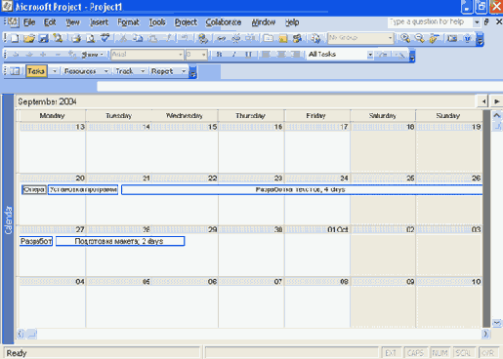Print the calendar view
Viewport: 503px width, 359px height.
76,38
